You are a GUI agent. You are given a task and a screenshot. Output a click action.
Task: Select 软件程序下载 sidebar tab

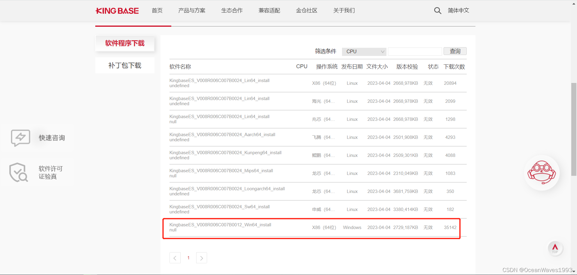[x=125, y=43]
